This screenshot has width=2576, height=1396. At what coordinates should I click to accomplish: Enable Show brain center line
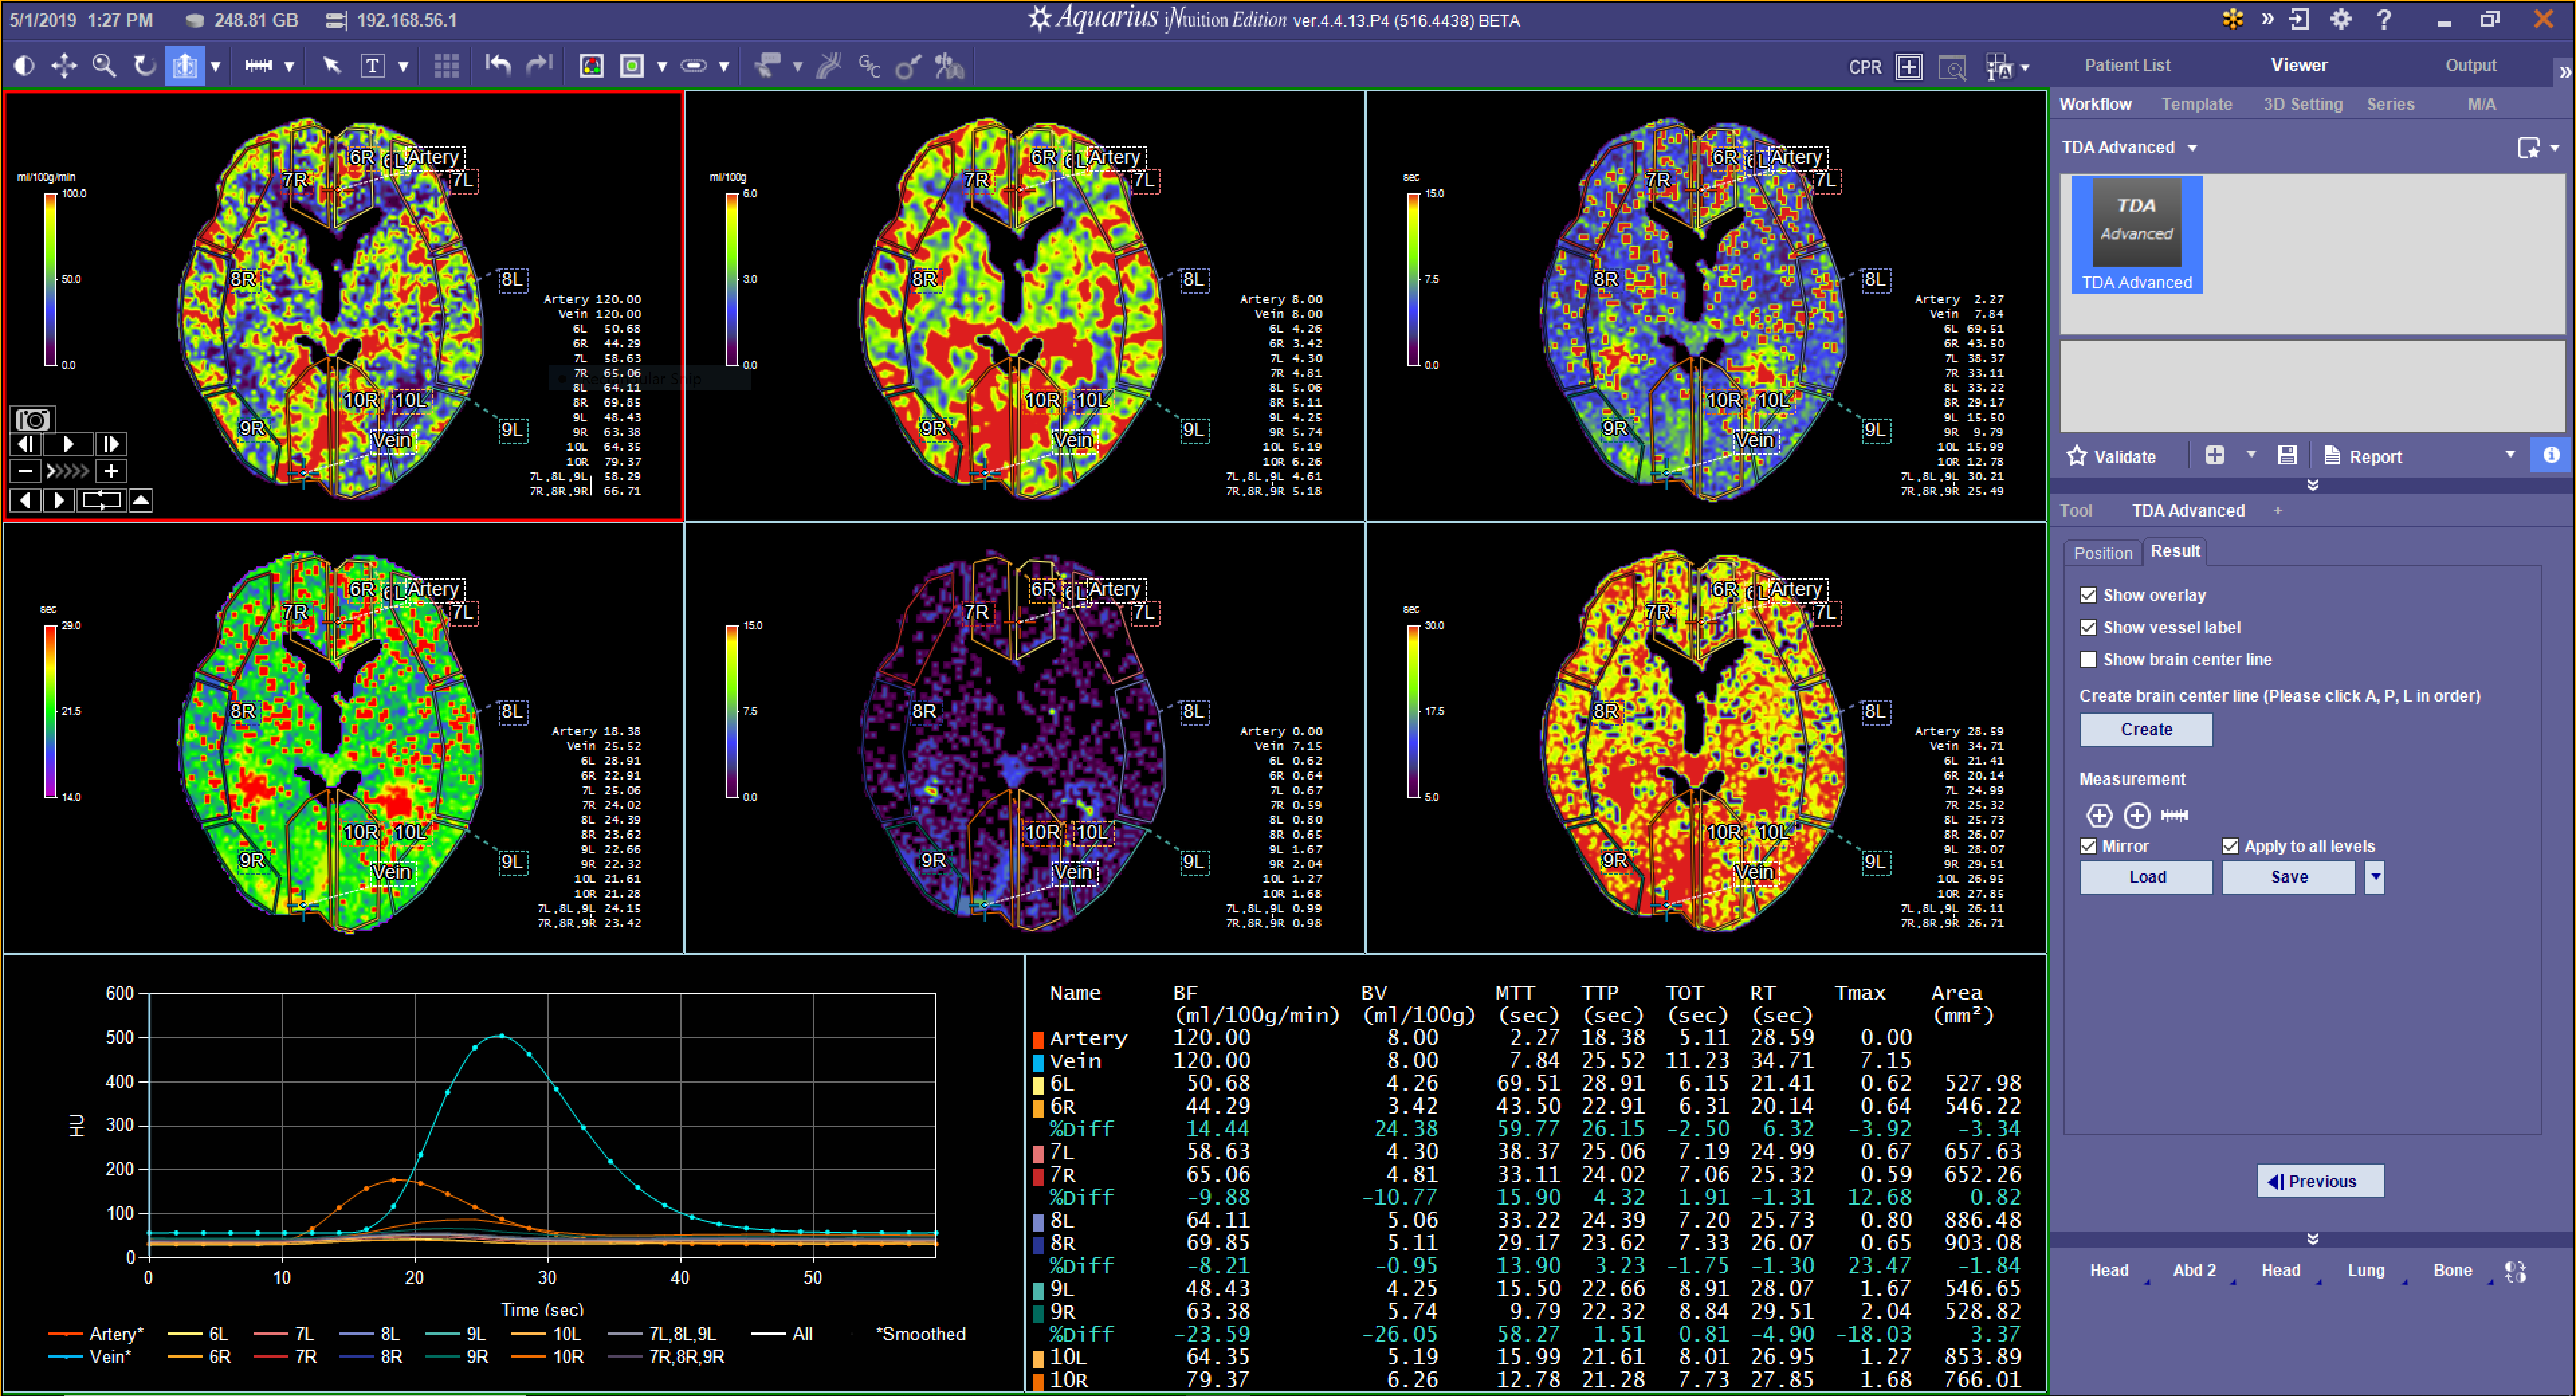click(2088, 659)
